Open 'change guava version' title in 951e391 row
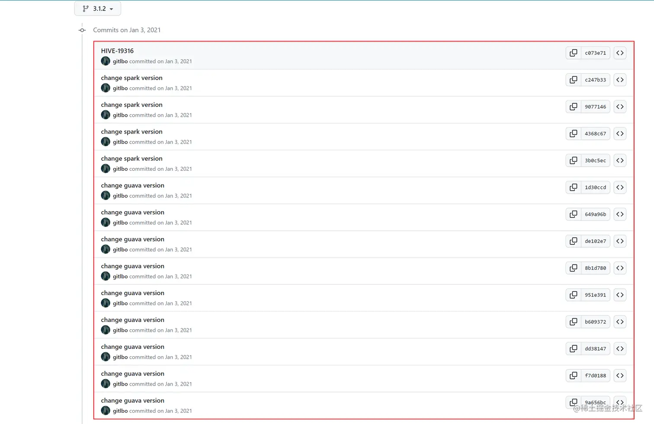 132,293
